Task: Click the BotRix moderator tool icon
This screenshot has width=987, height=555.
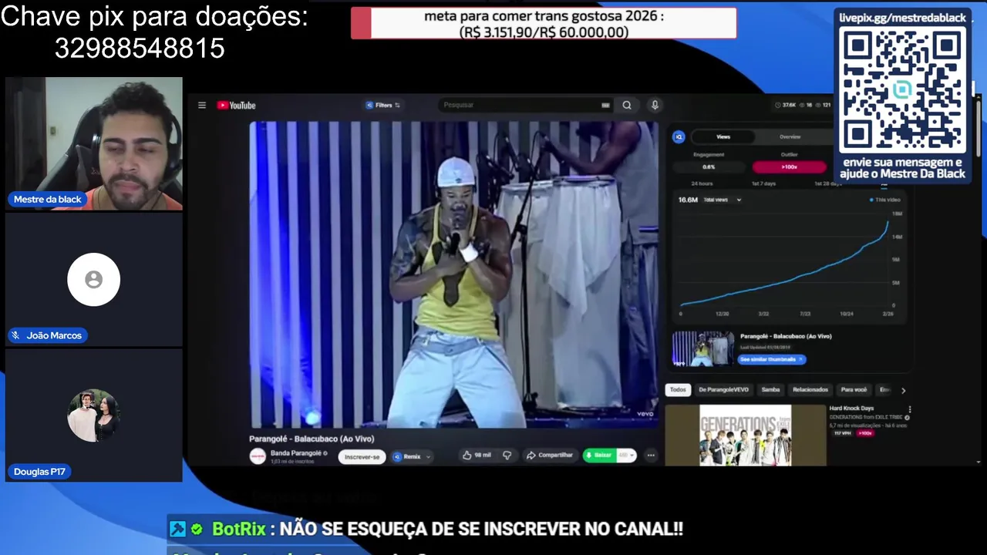Action: tap(178, 529)
